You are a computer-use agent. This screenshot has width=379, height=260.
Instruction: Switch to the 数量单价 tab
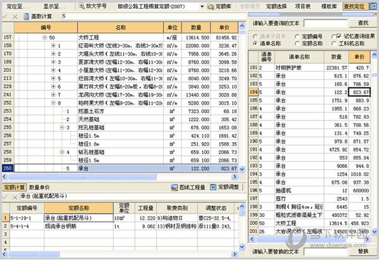click(39, 187)
